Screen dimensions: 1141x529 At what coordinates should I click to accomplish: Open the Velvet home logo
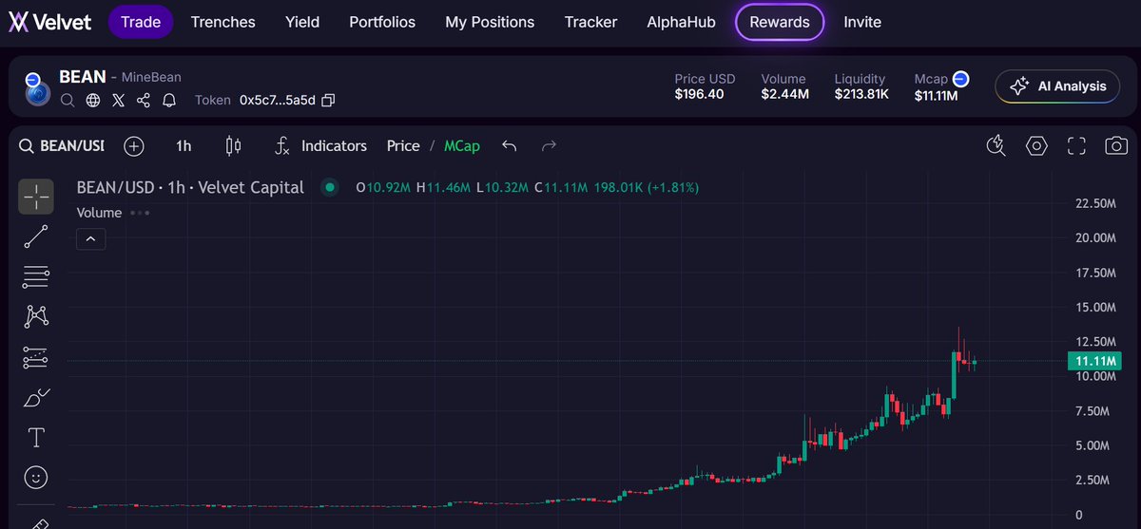(49, 21)
